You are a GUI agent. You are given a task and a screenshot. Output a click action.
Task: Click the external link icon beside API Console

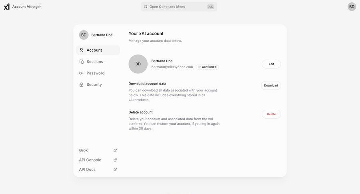click(115, 160)
